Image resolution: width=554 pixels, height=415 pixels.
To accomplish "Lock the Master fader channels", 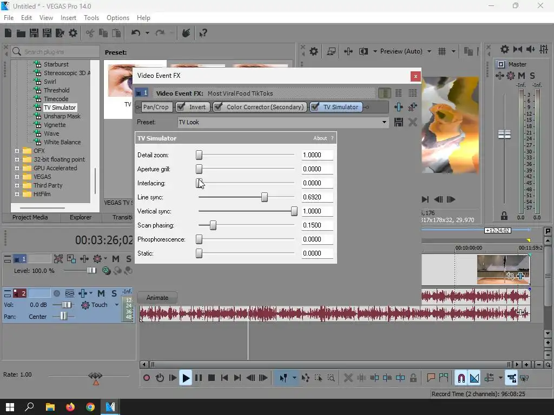I will (x=504, y=216).
